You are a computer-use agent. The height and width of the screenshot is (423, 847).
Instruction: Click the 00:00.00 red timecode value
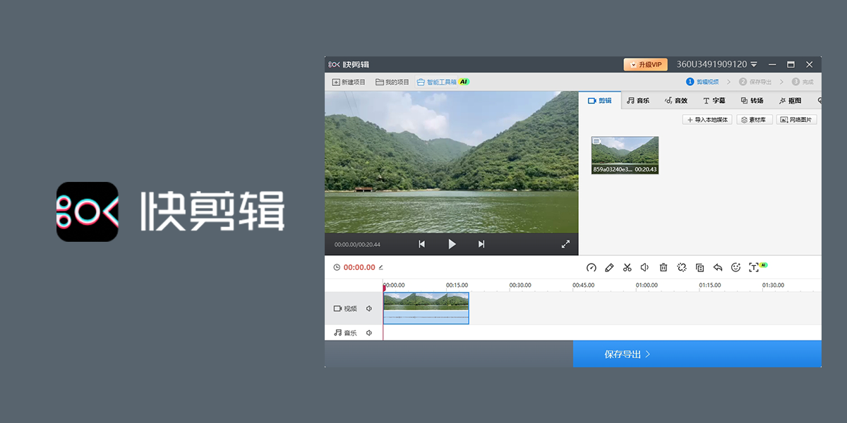359,267
